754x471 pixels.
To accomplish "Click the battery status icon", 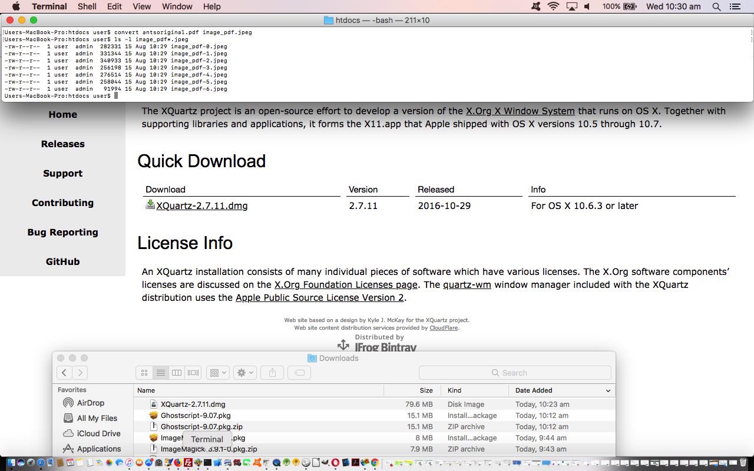I will point(629,6).
